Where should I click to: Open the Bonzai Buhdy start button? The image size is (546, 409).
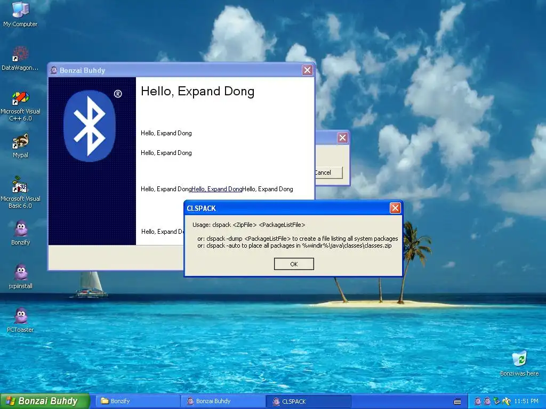(x=45, y=401)
